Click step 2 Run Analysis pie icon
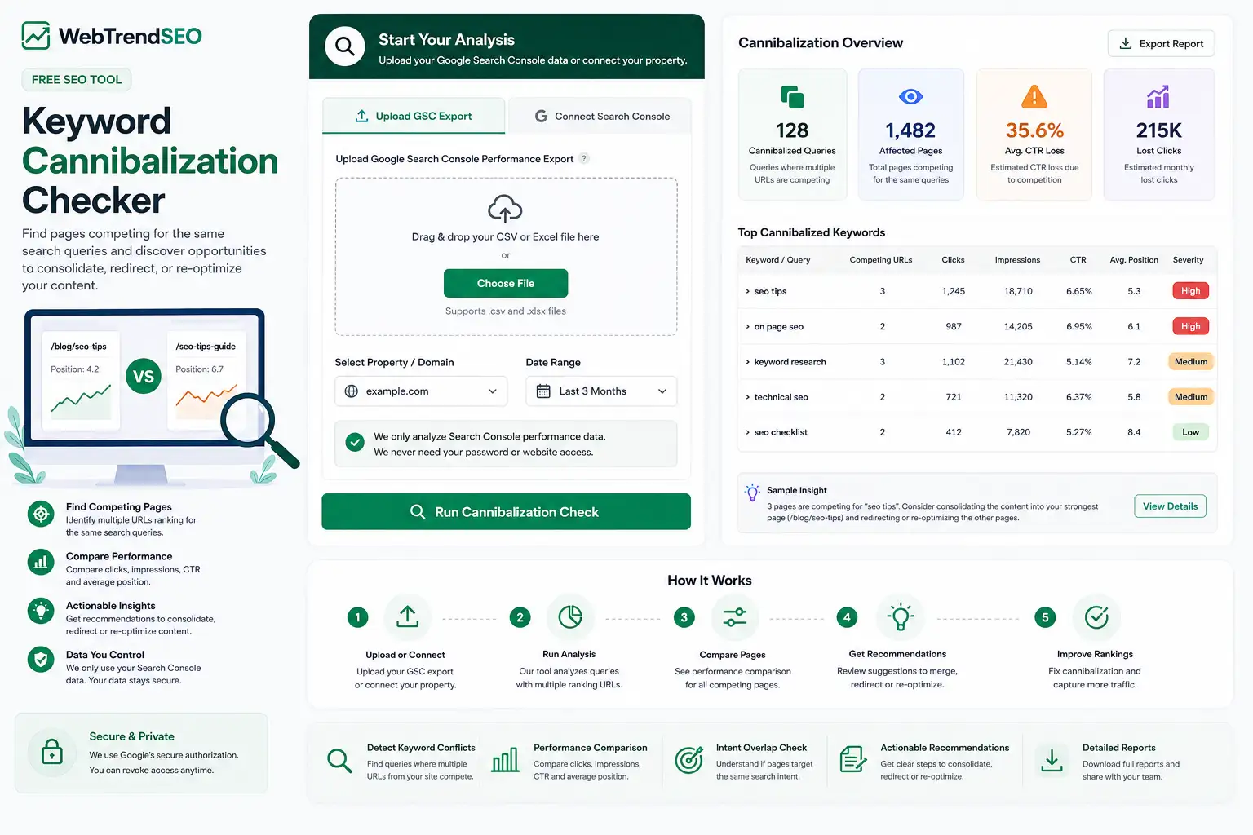This screenshot has height=835, width=1253. pyautogui.click(x=569, y=617)
